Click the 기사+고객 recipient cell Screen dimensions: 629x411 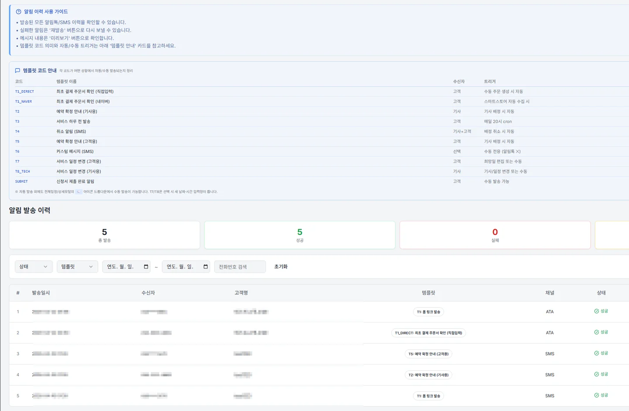pyautogui.click(x=462, y=131)
